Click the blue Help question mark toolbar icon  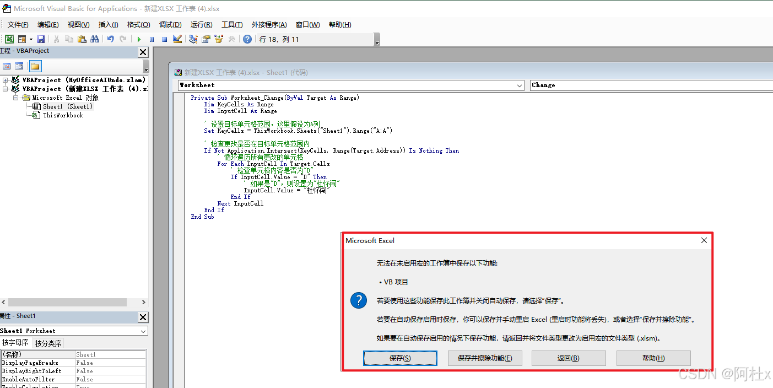tap(247, 39)
